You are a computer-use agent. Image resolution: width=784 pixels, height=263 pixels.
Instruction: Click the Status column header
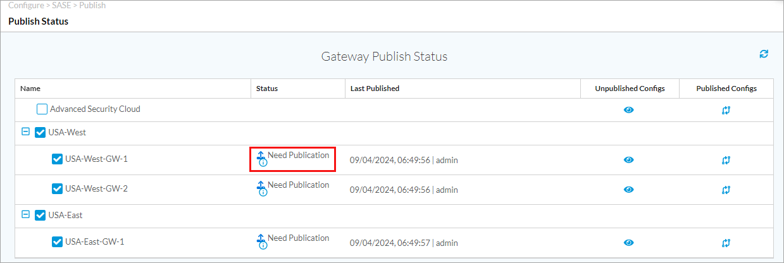point(267,89)
